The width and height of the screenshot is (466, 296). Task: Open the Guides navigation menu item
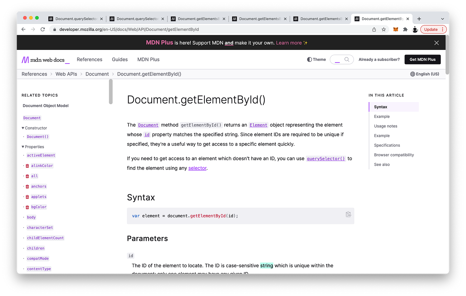[120, 59]
